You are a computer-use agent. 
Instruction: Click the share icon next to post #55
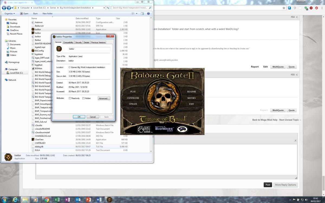pyautogui.click(x=297, y=75)
